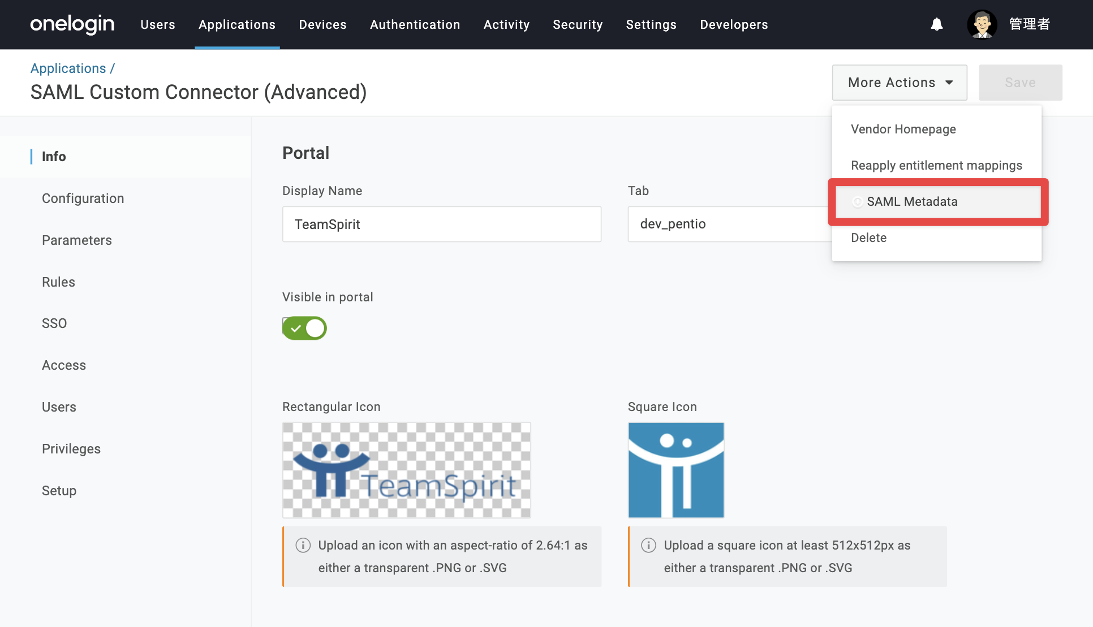Click the Display Name input field
The image size is (1093, 627).
(442, 224)
